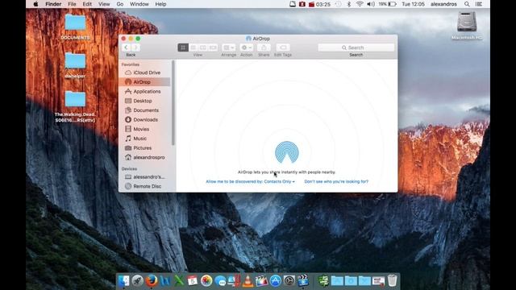Viewport: 516px width, 290px height.
Task: Open the Window menu
Action: [139, 4]
